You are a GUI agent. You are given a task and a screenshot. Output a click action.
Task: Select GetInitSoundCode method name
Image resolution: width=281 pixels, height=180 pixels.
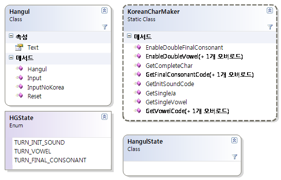(x=170, y=84)
